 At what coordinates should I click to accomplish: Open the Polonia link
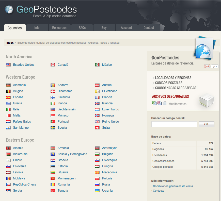click(x=107, y=178)
